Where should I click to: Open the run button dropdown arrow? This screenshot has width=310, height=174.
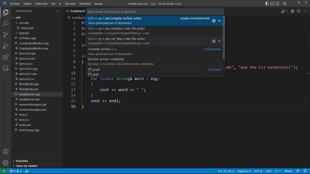click(287, 11)
